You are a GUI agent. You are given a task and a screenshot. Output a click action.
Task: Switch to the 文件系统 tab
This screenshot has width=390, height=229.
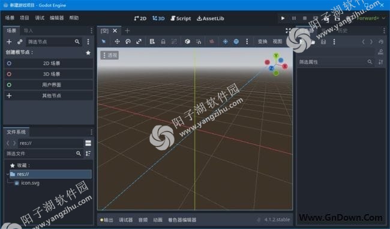(16, 132)
